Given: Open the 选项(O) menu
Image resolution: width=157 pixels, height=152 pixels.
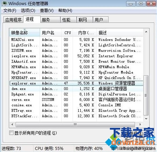Looking at the screenshot, I should [x=28, y=11].
